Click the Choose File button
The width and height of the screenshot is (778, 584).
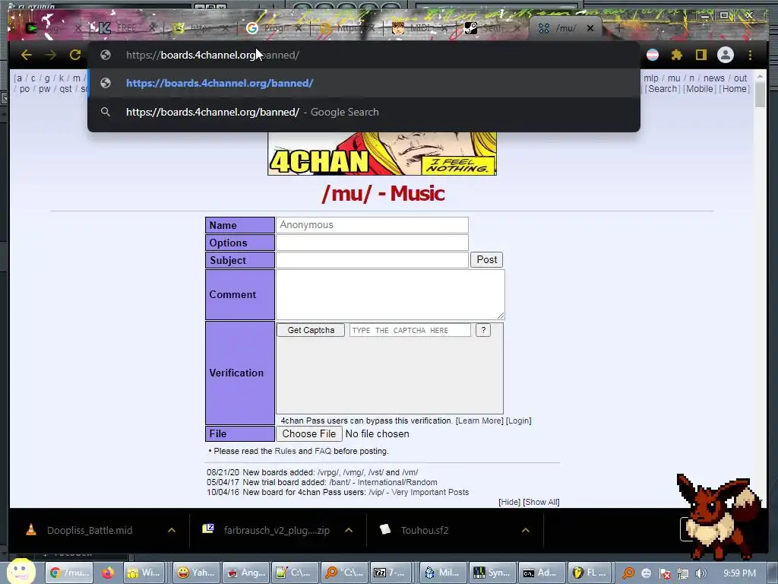pyautogui.click(x=308, y=433)
